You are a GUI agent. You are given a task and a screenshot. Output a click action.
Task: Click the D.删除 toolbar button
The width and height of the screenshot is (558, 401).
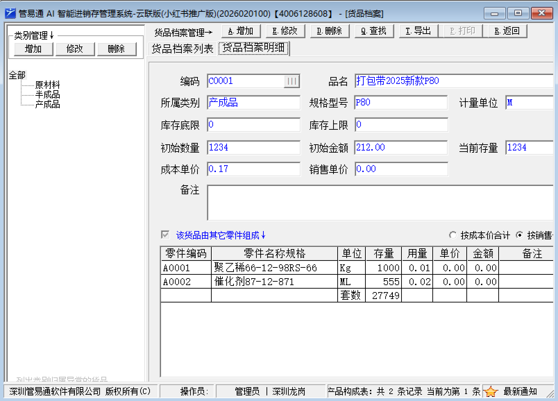tap(330, 31)
